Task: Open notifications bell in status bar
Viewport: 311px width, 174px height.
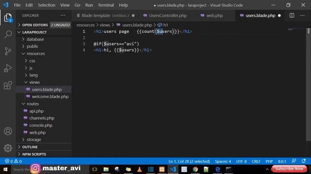Action: click(303, 161)
